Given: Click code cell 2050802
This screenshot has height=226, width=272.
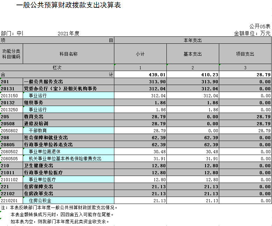Looking at the screenshot, I should tap(11, 130).
